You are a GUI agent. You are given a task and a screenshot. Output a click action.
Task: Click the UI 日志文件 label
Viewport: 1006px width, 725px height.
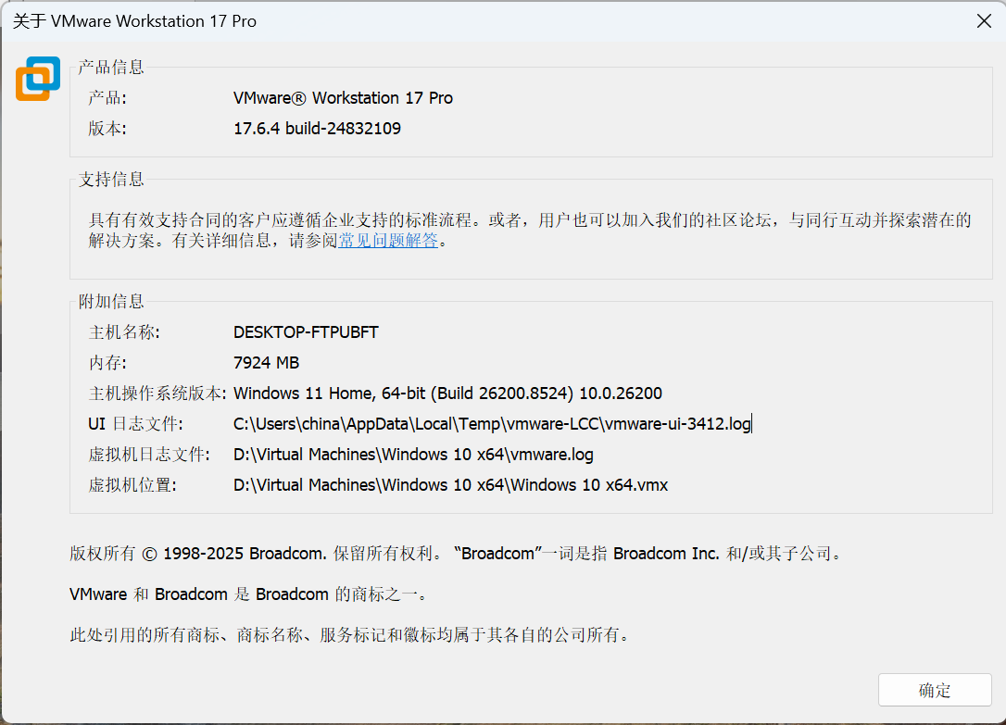click(135, 424)
